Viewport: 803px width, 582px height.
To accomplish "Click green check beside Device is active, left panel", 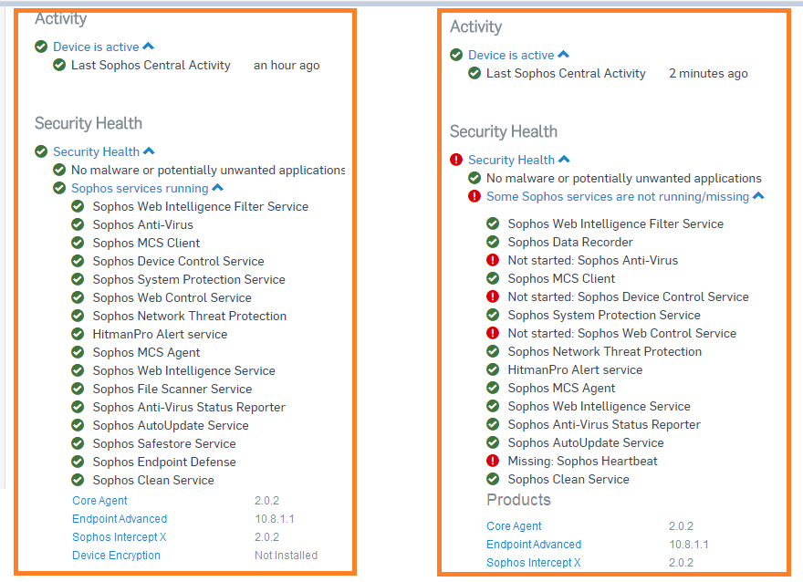I will click(x=41, y=47).
